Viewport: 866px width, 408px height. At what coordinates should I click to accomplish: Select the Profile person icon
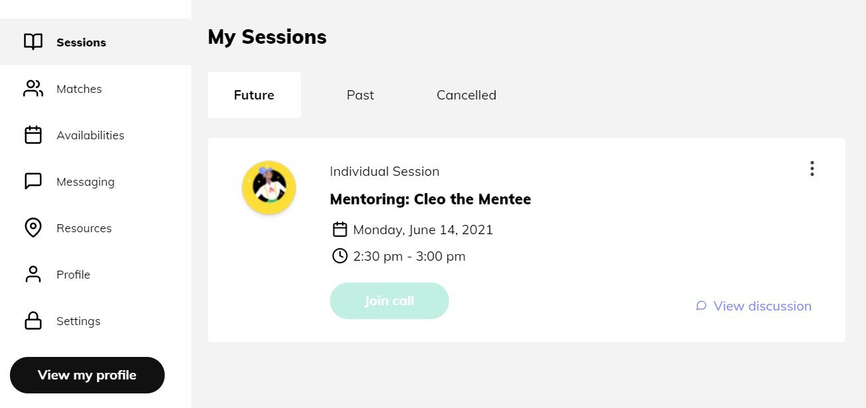[x=33, y=274]
